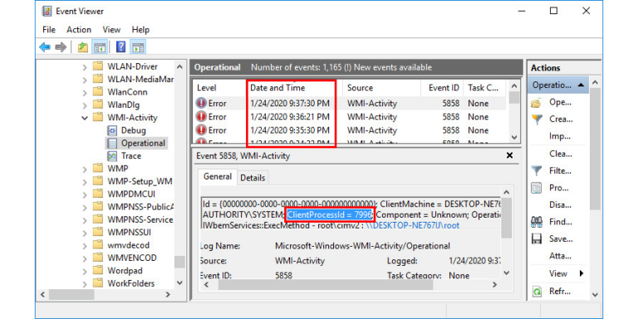
Task: Expand the WMPDMCUI tree node
Action: (85, 194)
